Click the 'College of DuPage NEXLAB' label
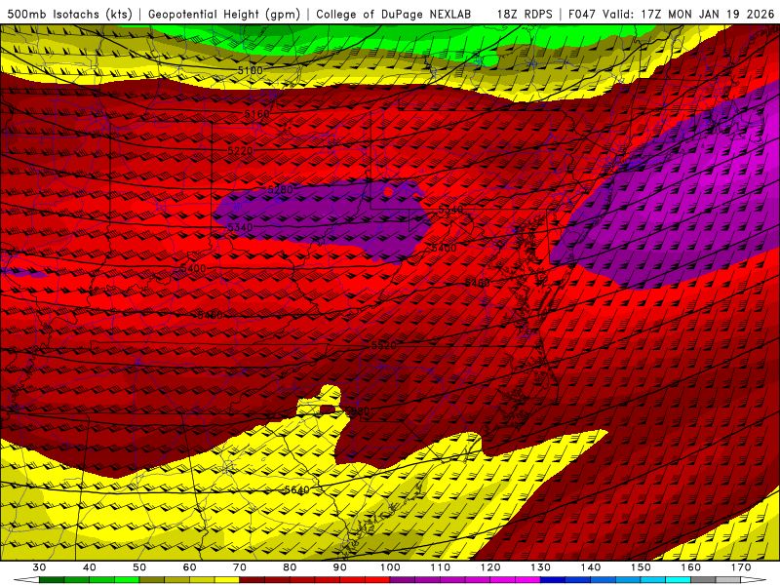The height and width of the screenshot is (585, 780). (394, 15)
